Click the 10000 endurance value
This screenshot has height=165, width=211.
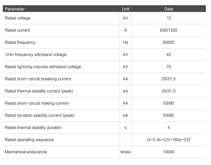169,152
